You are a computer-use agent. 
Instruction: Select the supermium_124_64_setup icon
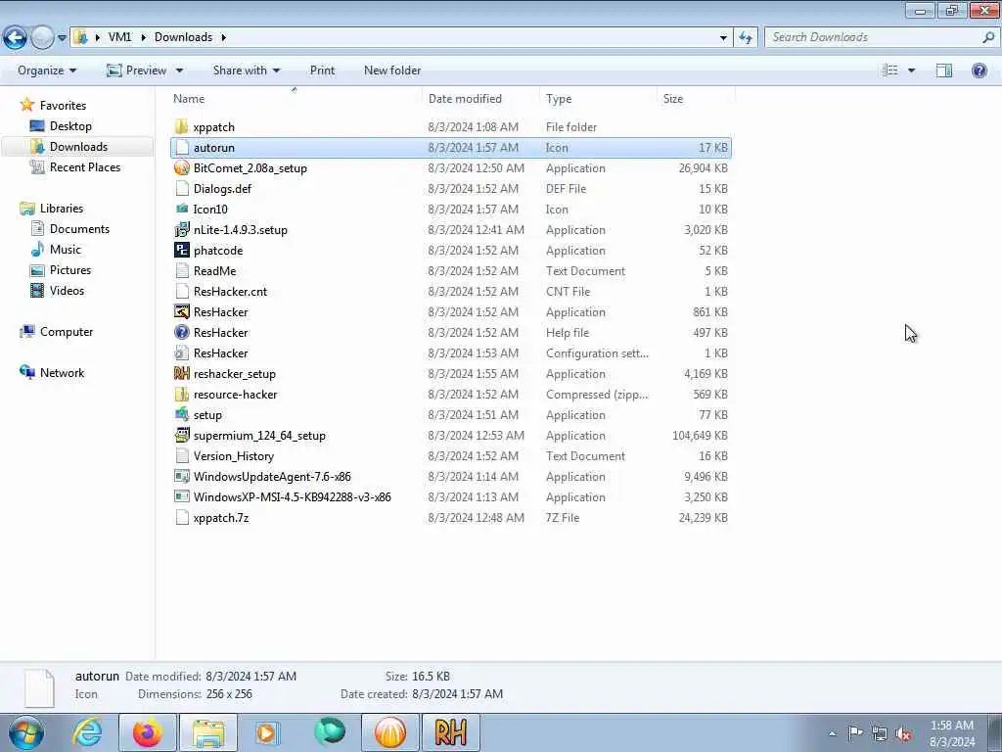(x=181, y=436)
